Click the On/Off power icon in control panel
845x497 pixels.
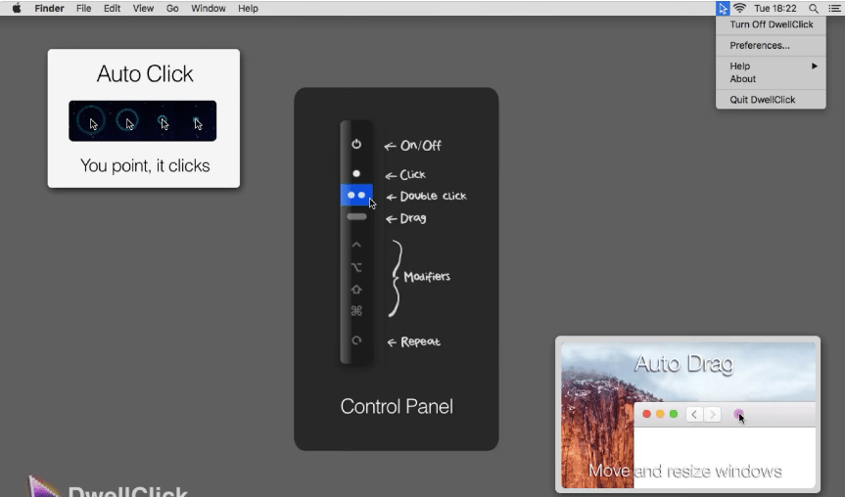356,144
